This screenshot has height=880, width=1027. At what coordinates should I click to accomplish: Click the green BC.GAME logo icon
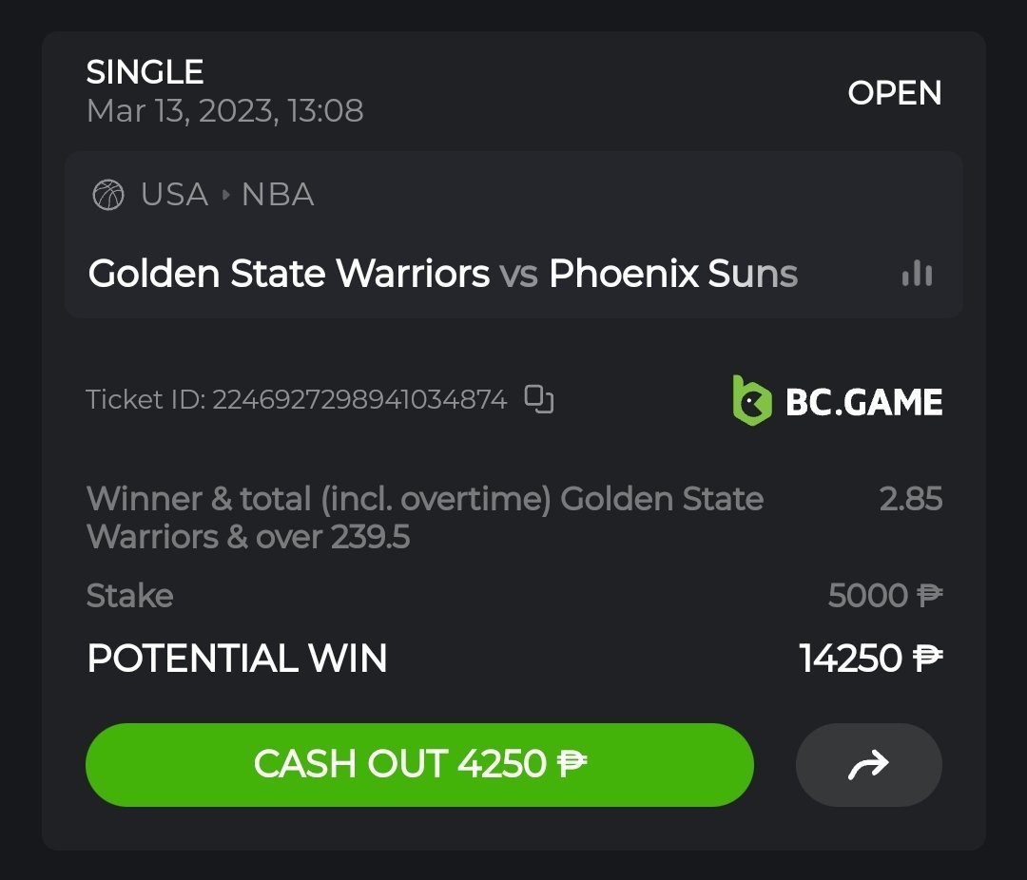pos(751,401)
